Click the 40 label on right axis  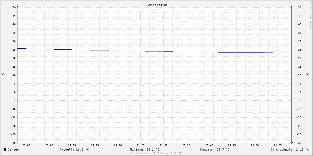[x=300, y=24]
